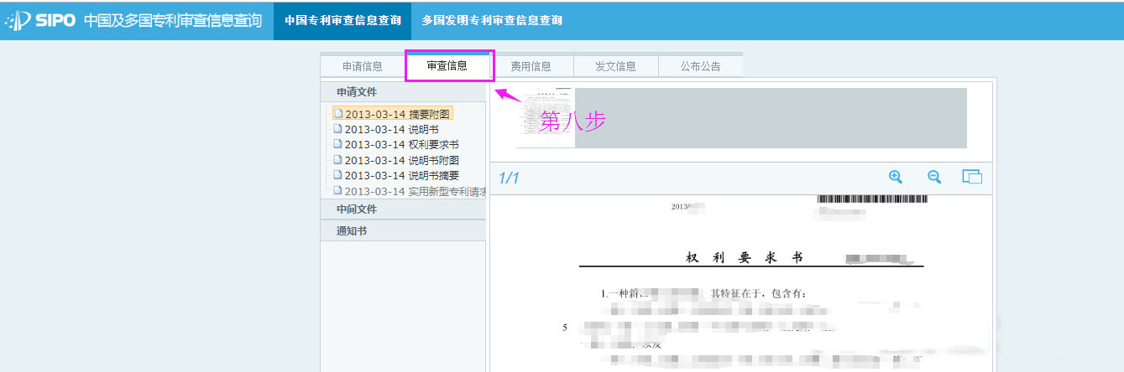Click file icon beside 摘要附图
The height and width of the screenshot is (372, 1124).
tap(337, 113)
